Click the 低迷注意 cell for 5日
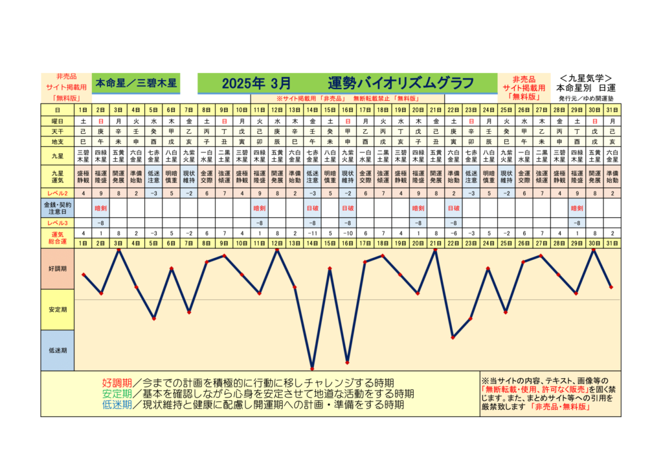The width and height of the screenshot is (663, 468). click(153, 177)
